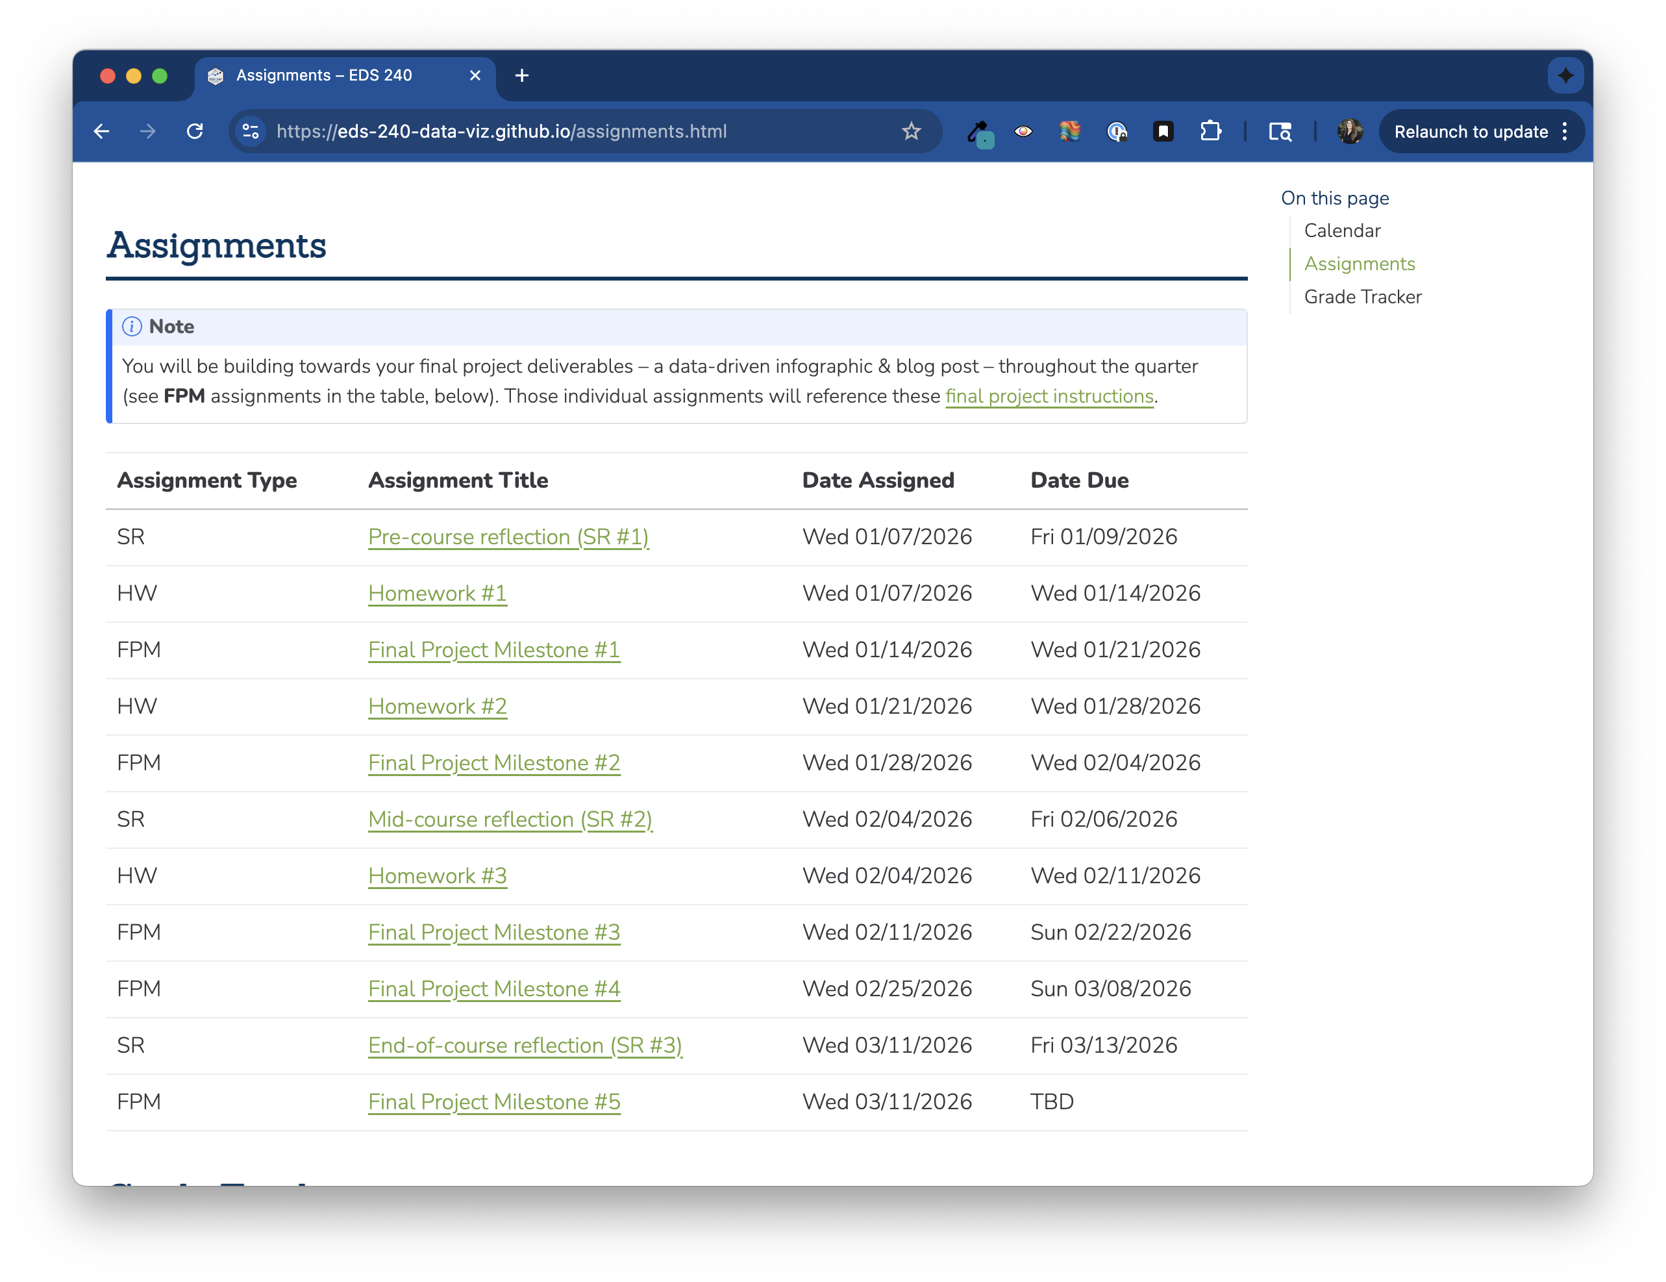This screenshot has width=1666, height=1282.
Task: Click the search tabs magnifier icon
Action: [x=1280, y=132]
